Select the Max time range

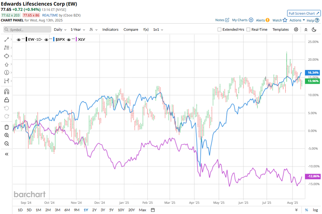pyautogui.click(x=142, y=210)
